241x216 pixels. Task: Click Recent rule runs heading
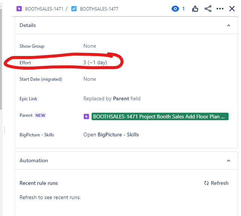pos(39,183)
